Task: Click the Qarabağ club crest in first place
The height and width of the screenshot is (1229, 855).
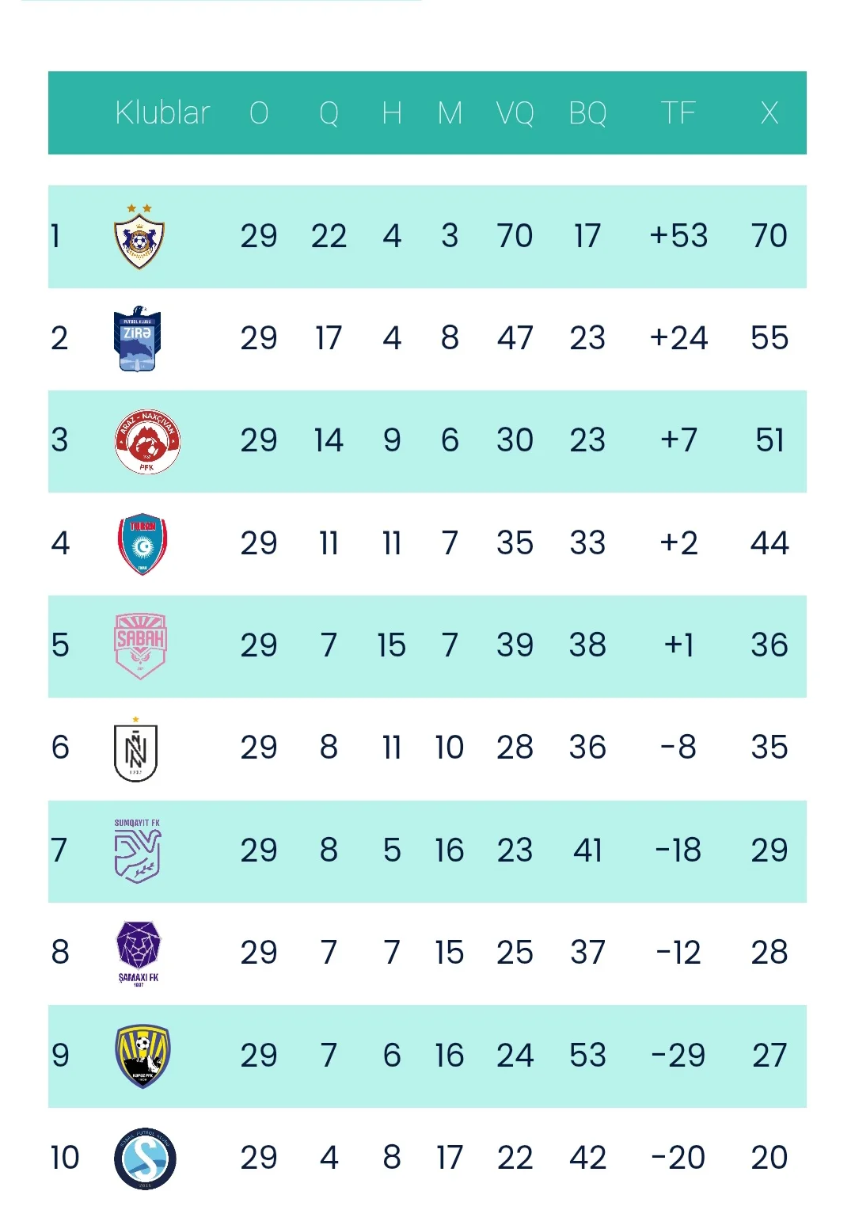Action: pos(139,236)
